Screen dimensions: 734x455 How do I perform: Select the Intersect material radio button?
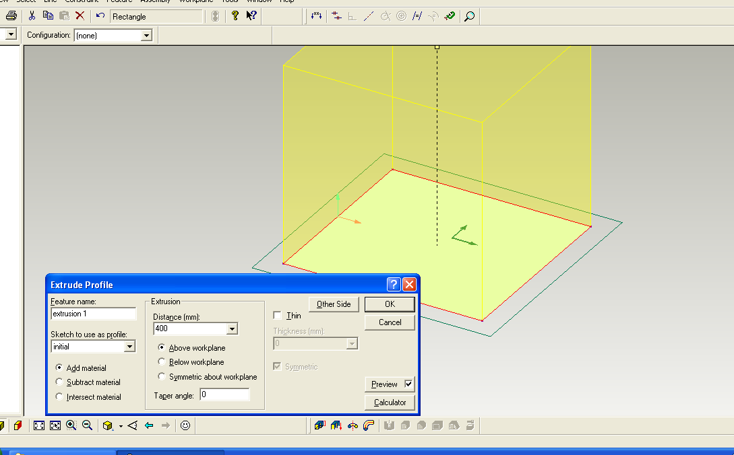(x=59, y=396)
